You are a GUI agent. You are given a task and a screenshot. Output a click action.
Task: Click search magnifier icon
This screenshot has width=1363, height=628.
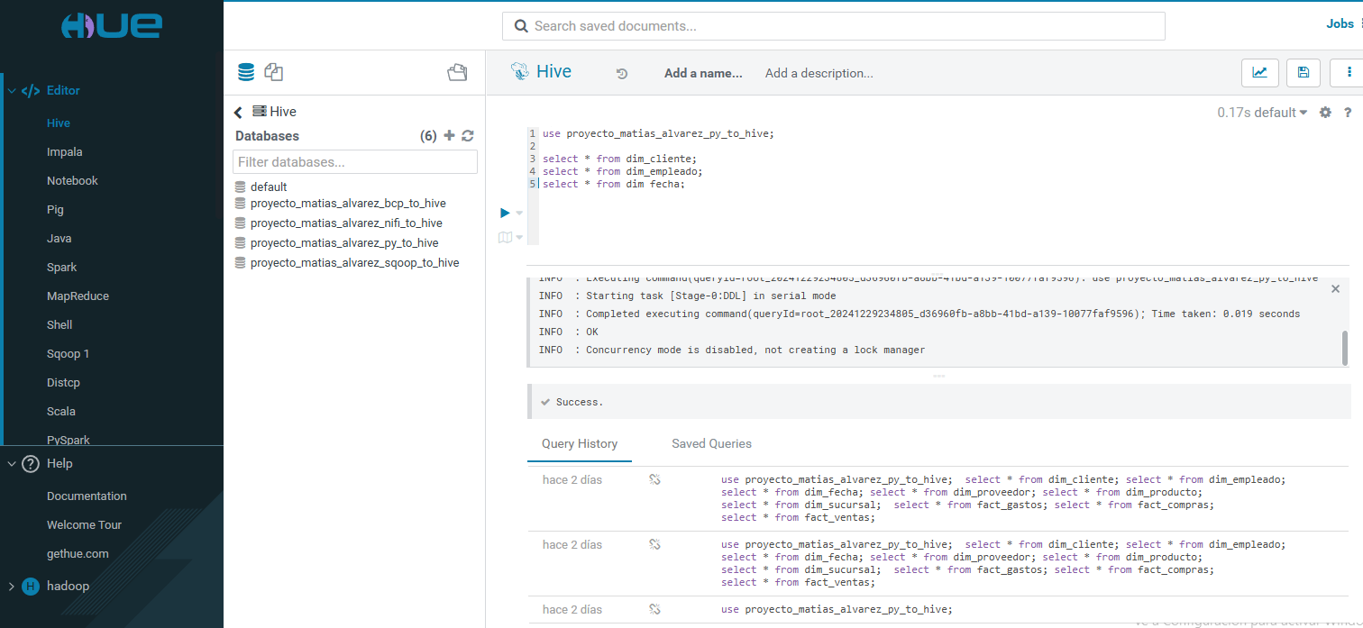coord(521,26)
